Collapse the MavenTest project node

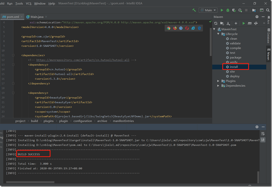[214, 29]
